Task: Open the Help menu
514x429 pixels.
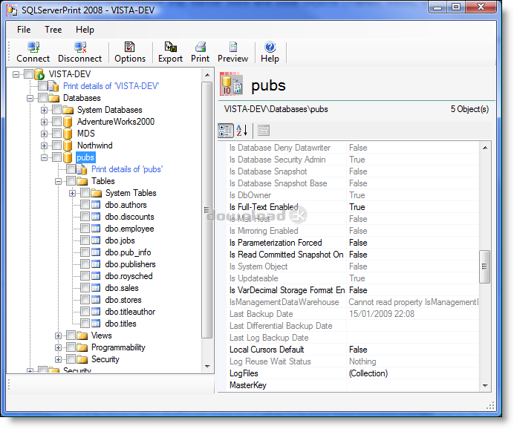Action: [85, 30]
